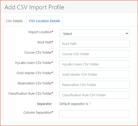138x126 pixels.
Task: Focus the Root Path input field
Action: point(94,44)
